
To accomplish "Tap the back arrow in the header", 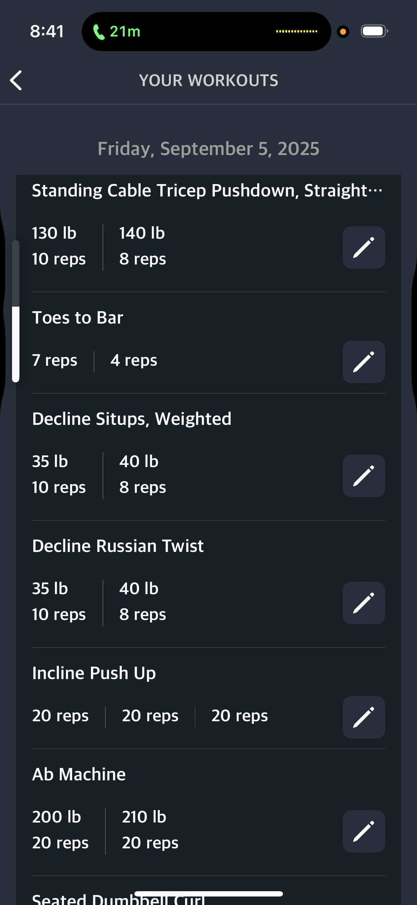I will [x=16, y=80].
